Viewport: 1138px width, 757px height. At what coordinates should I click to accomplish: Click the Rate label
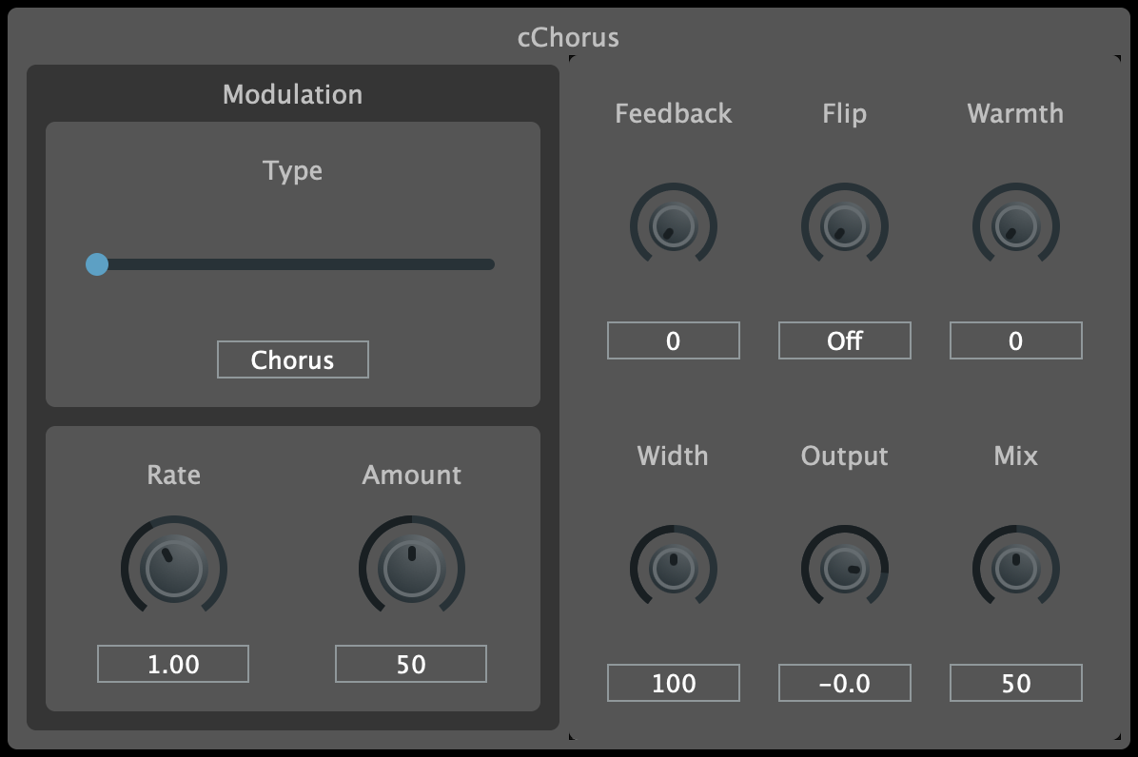pyautogui.click(x=173, y=475)
